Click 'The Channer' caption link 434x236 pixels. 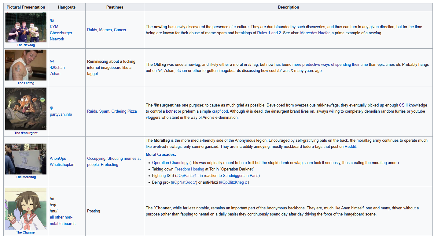pyautogui.click(x=26, y=232)
